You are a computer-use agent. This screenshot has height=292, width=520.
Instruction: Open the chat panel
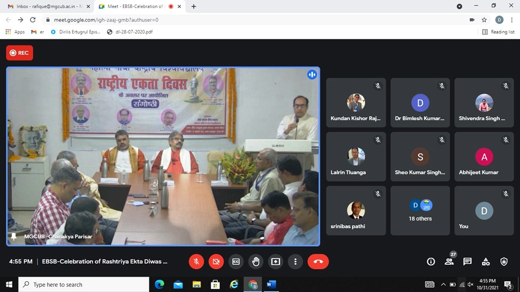pos(467,262)
